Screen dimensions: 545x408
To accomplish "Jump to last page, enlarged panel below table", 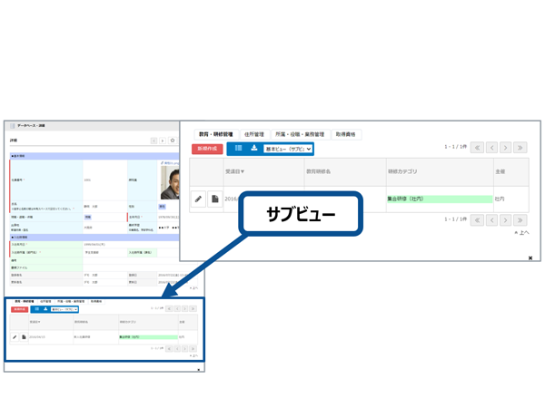I will click(520, 220).
